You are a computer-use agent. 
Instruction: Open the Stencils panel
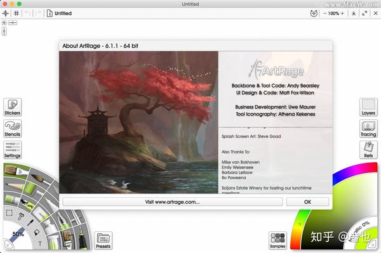13,128
